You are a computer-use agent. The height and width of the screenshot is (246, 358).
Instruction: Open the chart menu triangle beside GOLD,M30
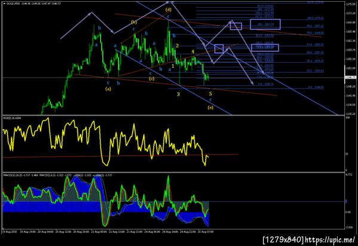tap(4, 4)
